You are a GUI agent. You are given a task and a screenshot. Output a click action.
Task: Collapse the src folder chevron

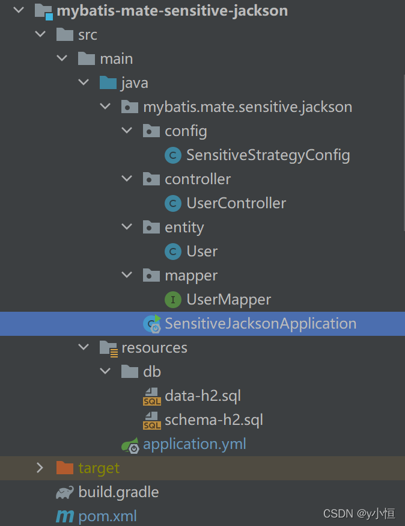40,34
